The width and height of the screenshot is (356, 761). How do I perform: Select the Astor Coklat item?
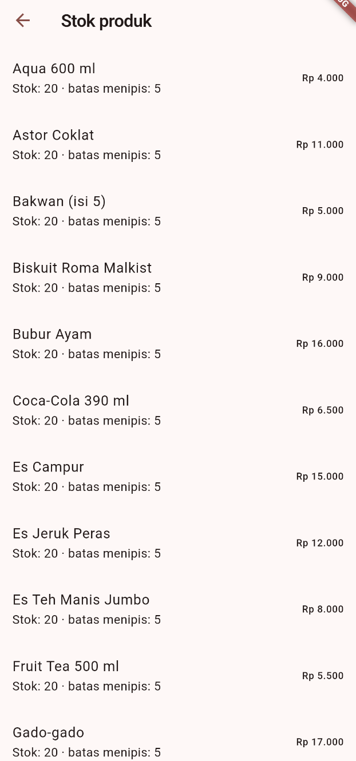tap(53, 136)
